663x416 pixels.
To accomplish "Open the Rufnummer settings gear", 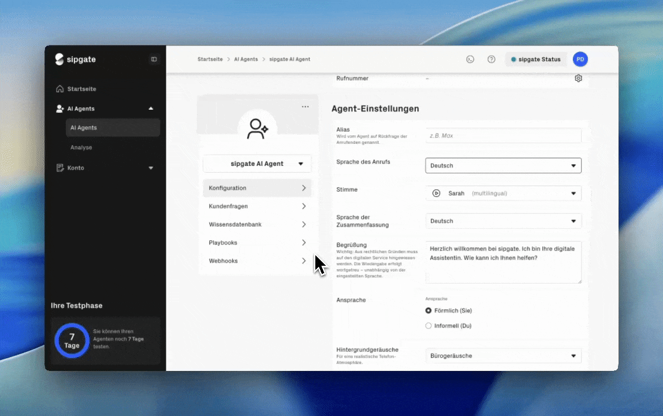I will (x=578, y=79).
